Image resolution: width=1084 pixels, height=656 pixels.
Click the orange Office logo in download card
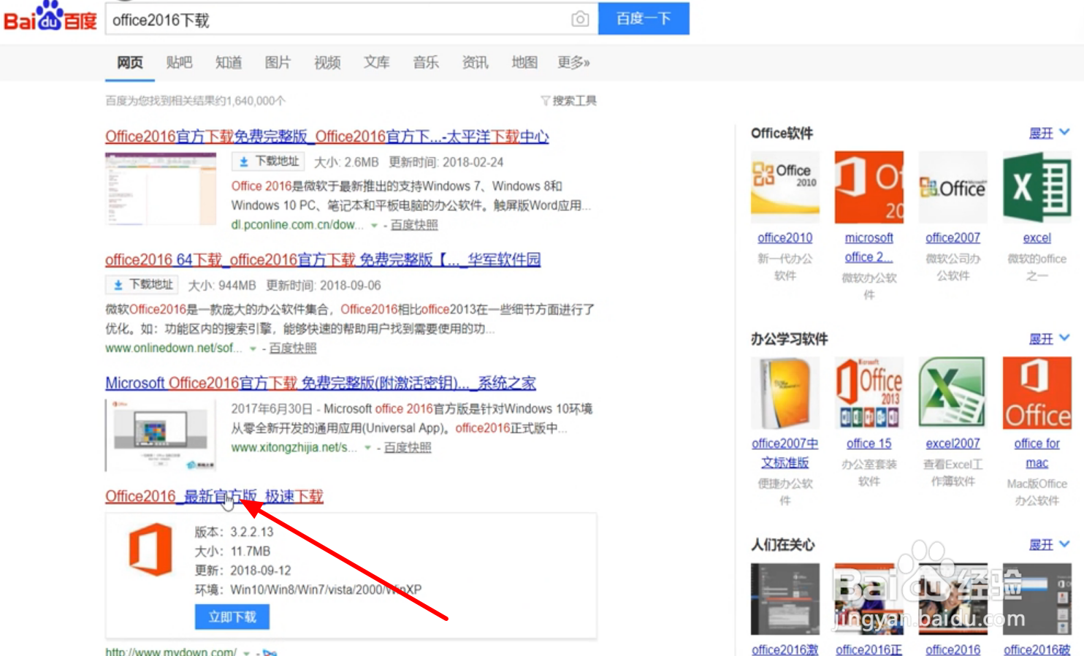(150, 550)
